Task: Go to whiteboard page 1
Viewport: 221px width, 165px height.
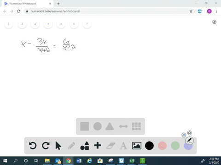Action: pos(9,24)
